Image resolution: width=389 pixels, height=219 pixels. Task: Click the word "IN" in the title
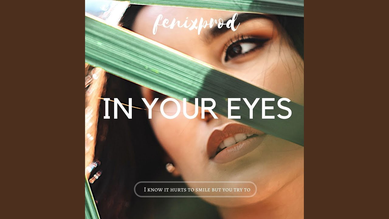(118, 109)
